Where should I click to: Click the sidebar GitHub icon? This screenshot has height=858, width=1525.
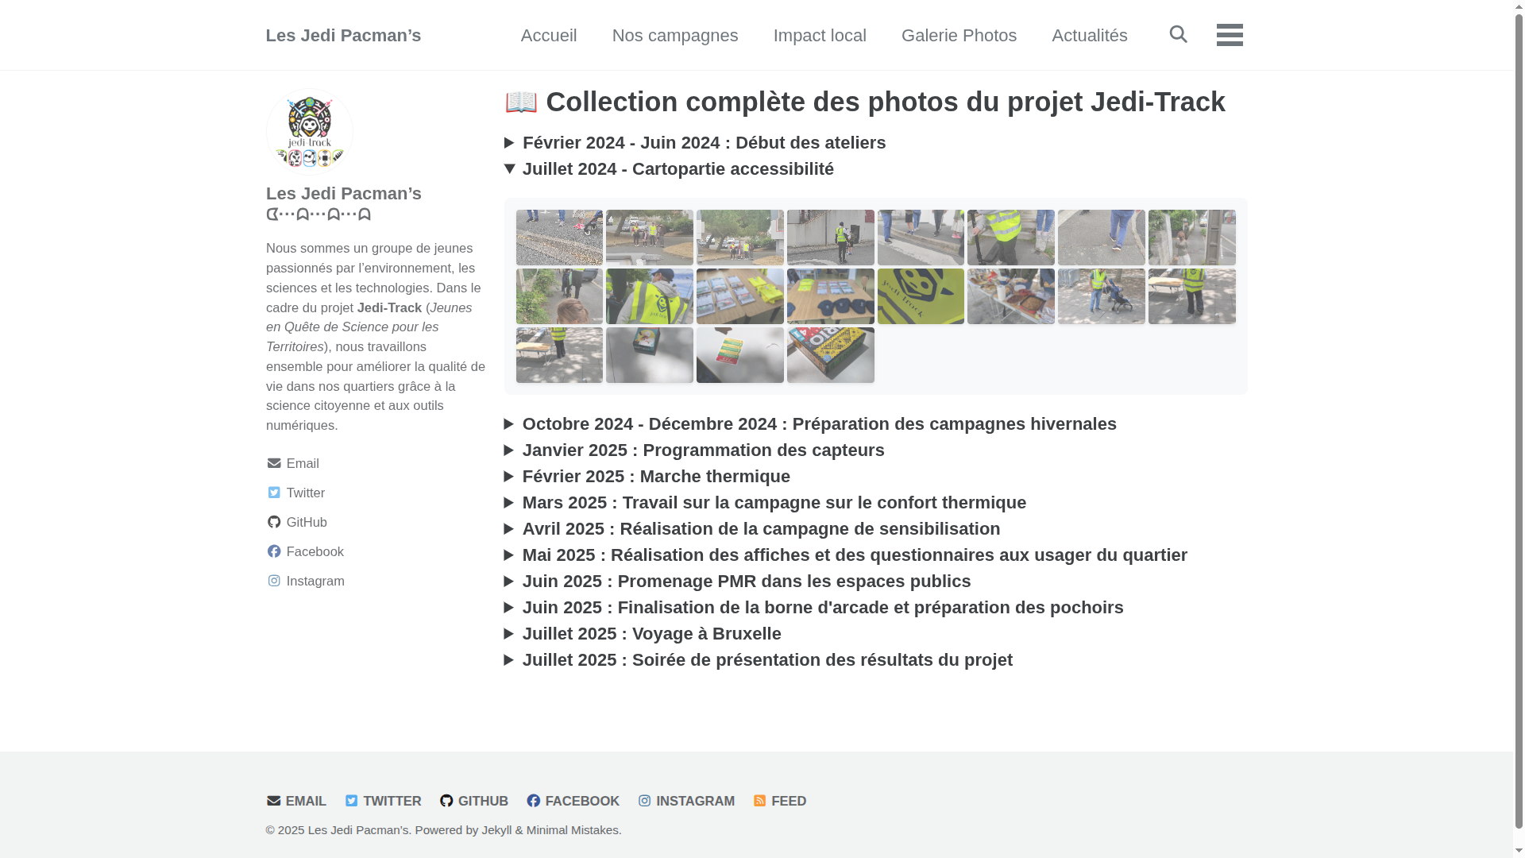274,522
